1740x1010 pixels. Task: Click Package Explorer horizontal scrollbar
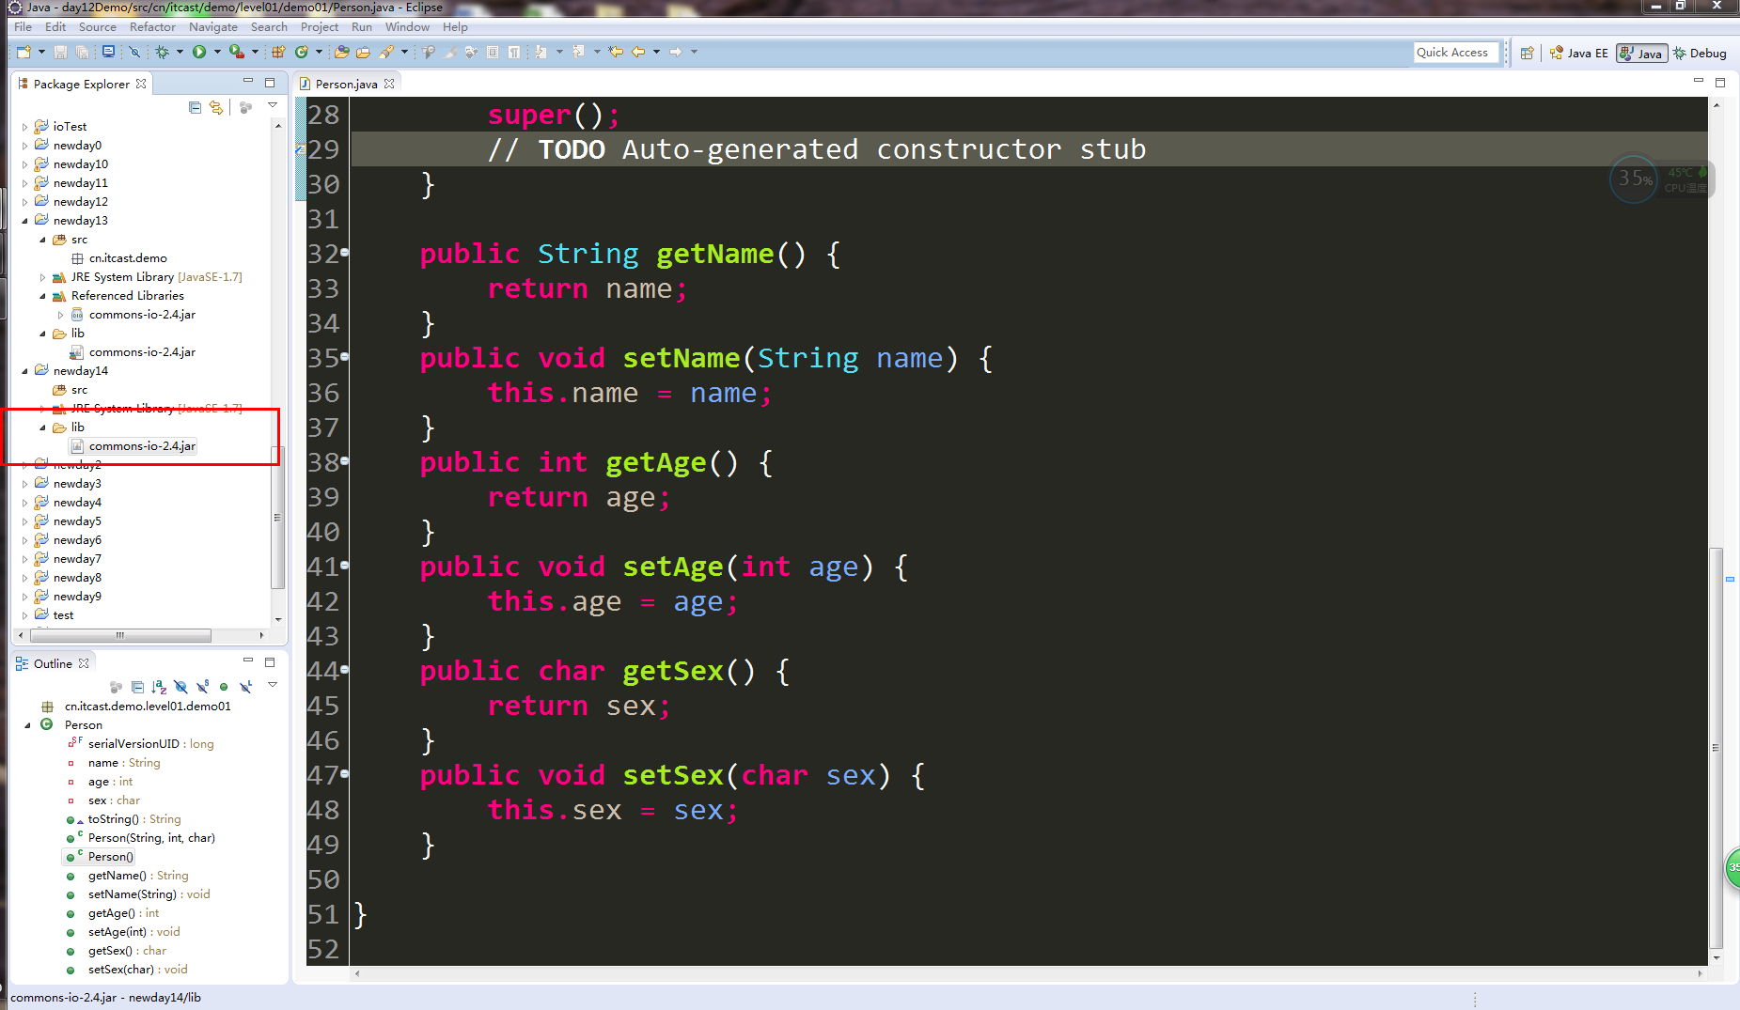[120, 635]
